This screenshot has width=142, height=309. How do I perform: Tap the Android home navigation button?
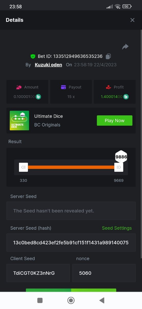click(71, 300)
